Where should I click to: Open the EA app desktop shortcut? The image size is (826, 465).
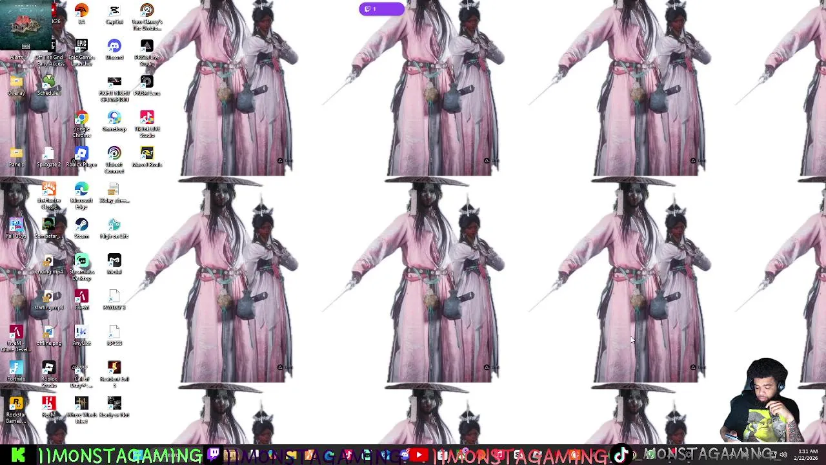click(81, 14)
